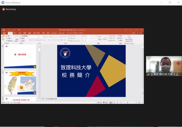Open the Text Direction dropdown
Screen dimensions: 182x127
tap(72, 36)
